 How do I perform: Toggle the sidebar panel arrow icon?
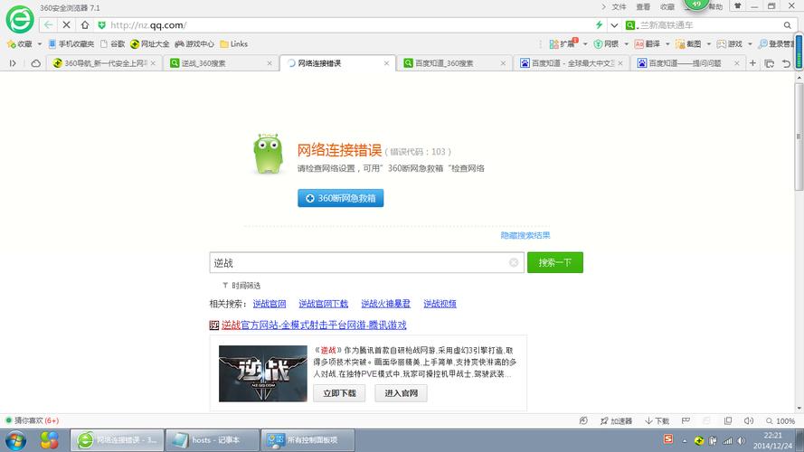13,63
